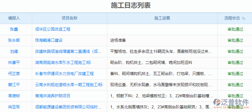This screenshot has width=252, height=112.
Task: Click the 项目名称 column header
Action: point(70,18)
